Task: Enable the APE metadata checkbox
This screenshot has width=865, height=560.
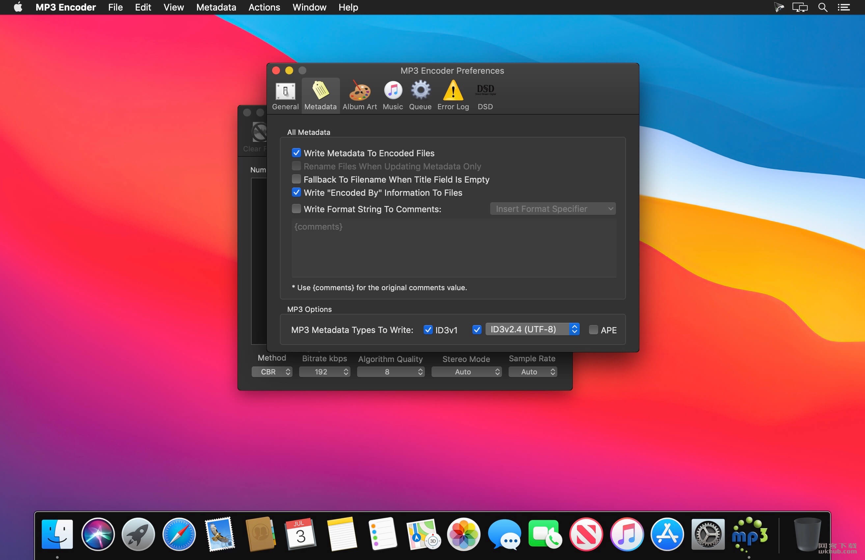Action: pos(593,330)
